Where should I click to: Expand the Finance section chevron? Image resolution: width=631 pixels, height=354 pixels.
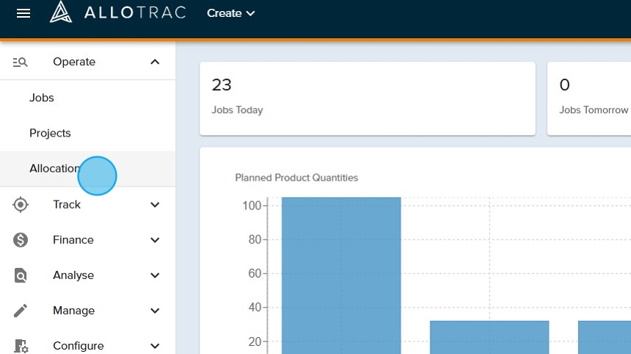point(155,240)
